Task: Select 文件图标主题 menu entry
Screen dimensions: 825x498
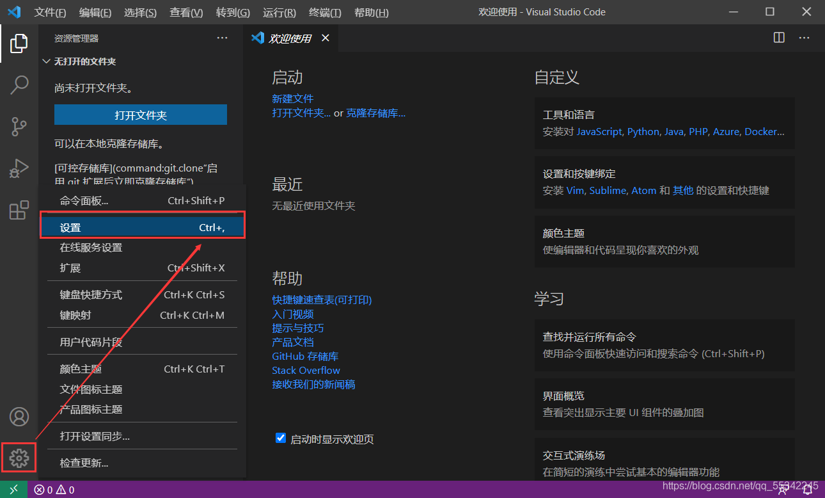Action: [142, 389]
